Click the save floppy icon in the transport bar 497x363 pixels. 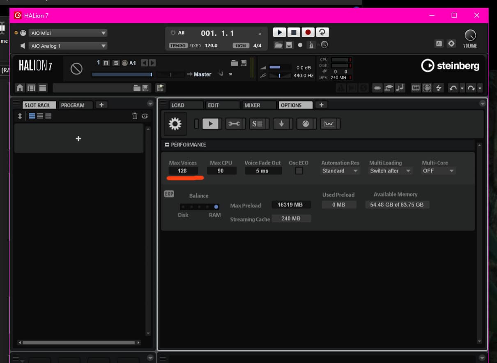tap(289, 45)
